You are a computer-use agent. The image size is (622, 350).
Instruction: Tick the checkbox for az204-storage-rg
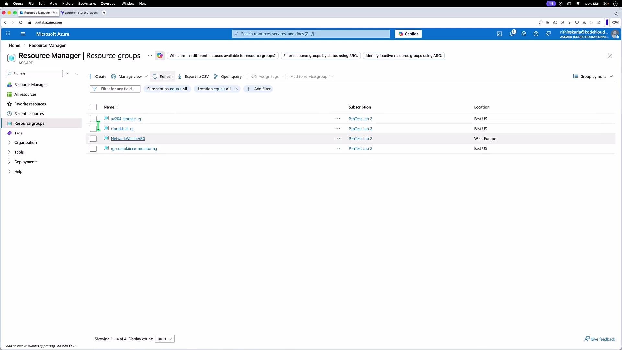[x=93, y=119]
